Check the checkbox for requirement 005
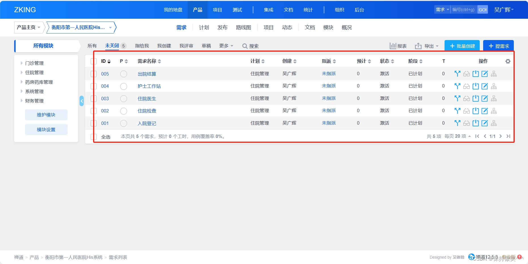This screenshot has width=528, height=264. tap(94, 74)
